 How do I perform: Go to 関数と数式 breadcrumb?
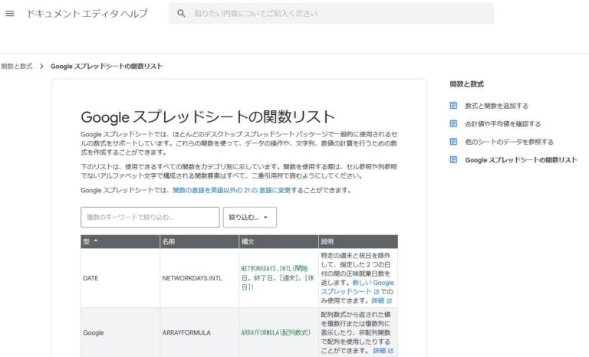tap(16, 67)
